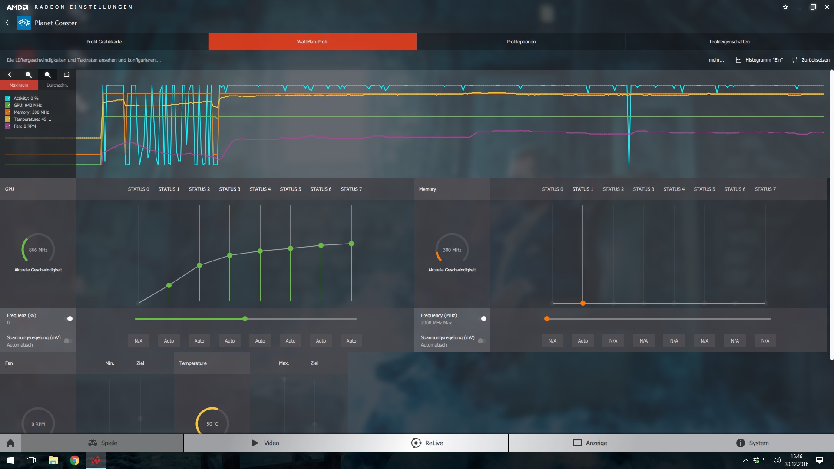Image resolution: width=834 pixels, height=469 pixels.
Task: Toggle the Frequenz (%) switch
Action: (69, 319)
